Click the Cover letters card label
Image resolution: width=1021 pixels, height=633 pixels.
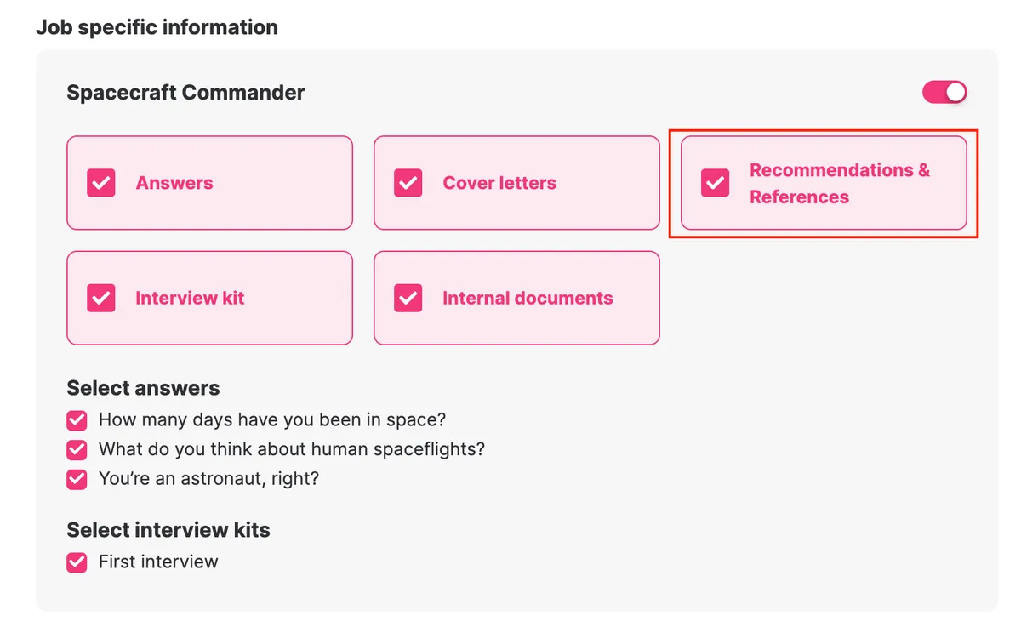click(499, 183)
